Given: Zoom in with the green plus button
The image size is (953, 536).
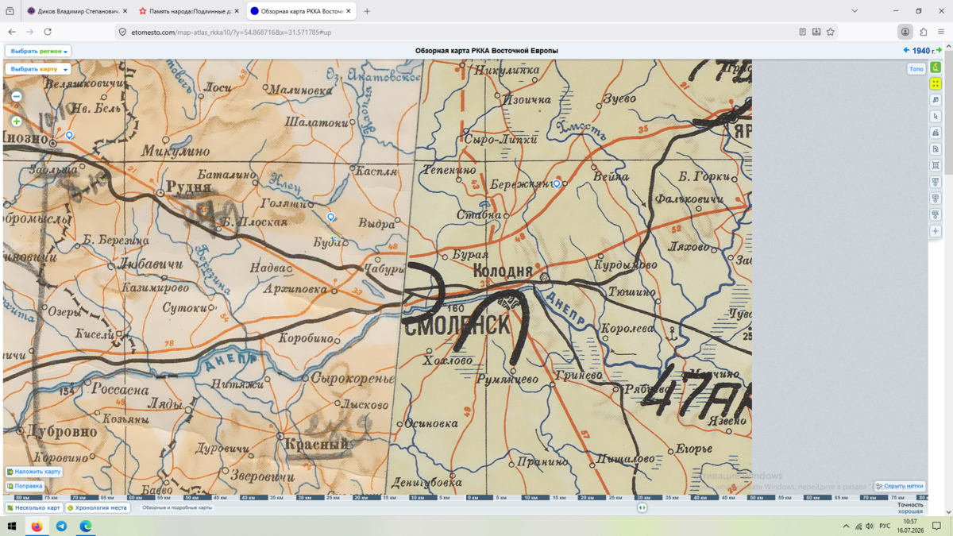Looking at the screenshot, I should [17, 121].
